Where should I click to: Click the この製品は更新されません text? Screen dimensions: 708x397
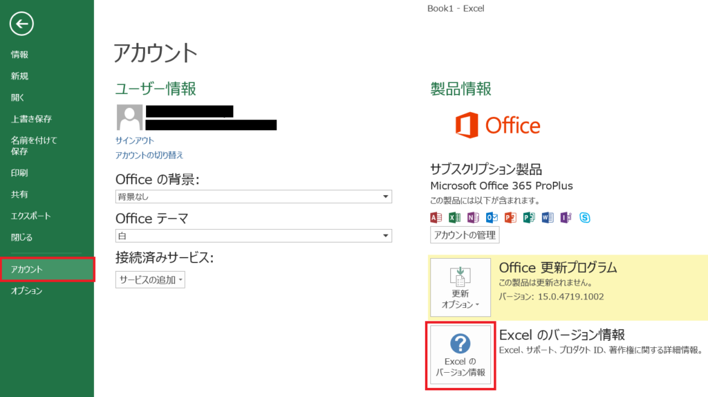click(545, 283)
